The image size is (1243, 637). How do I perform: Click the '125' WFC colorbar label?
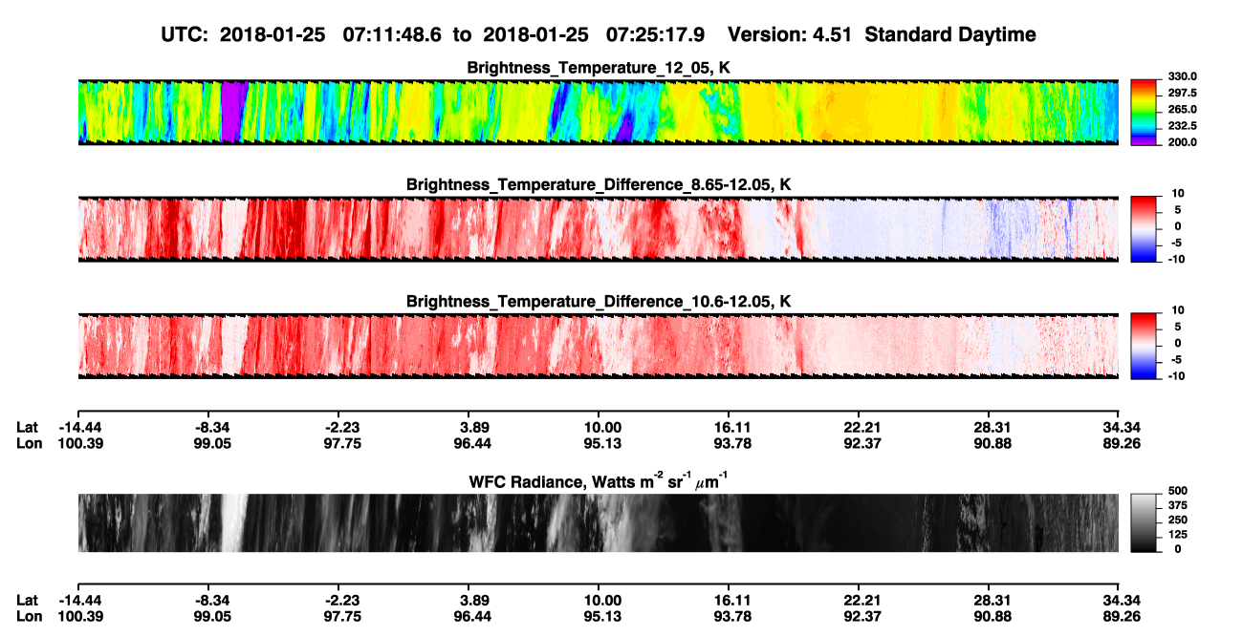1179,534
